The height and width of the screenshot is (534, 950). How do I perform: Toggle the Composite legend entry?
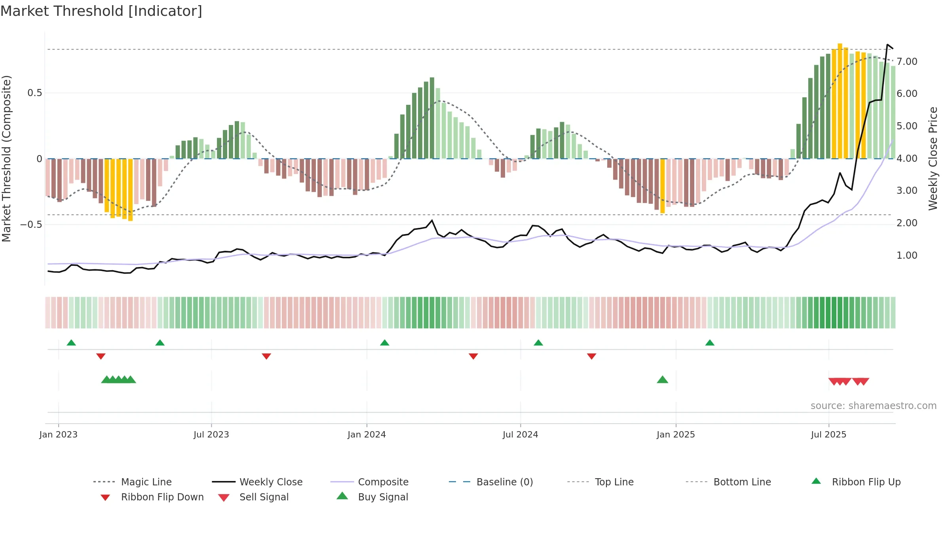click(x=369, y=482)
